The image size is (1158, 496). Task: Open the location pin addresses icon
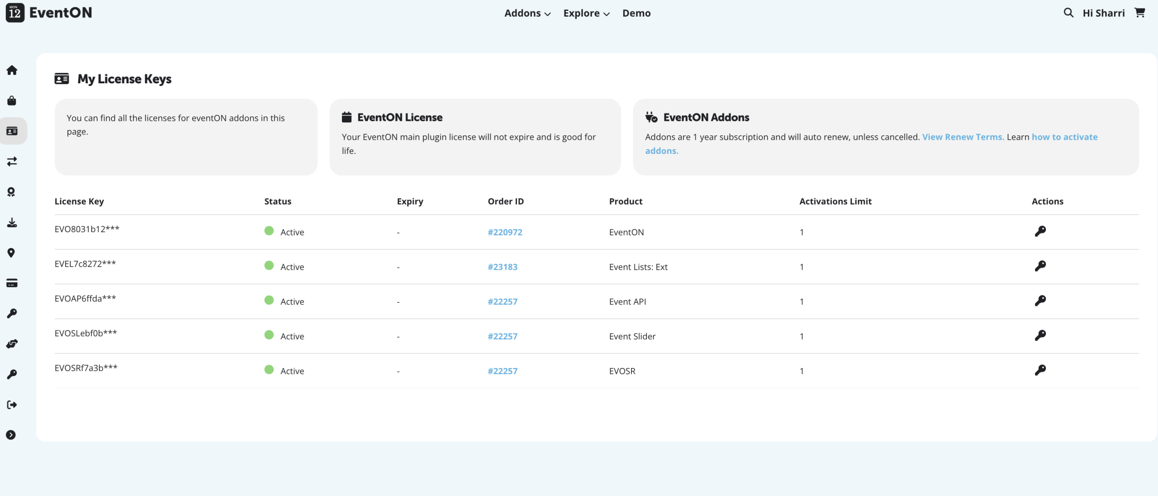(11, 253)
